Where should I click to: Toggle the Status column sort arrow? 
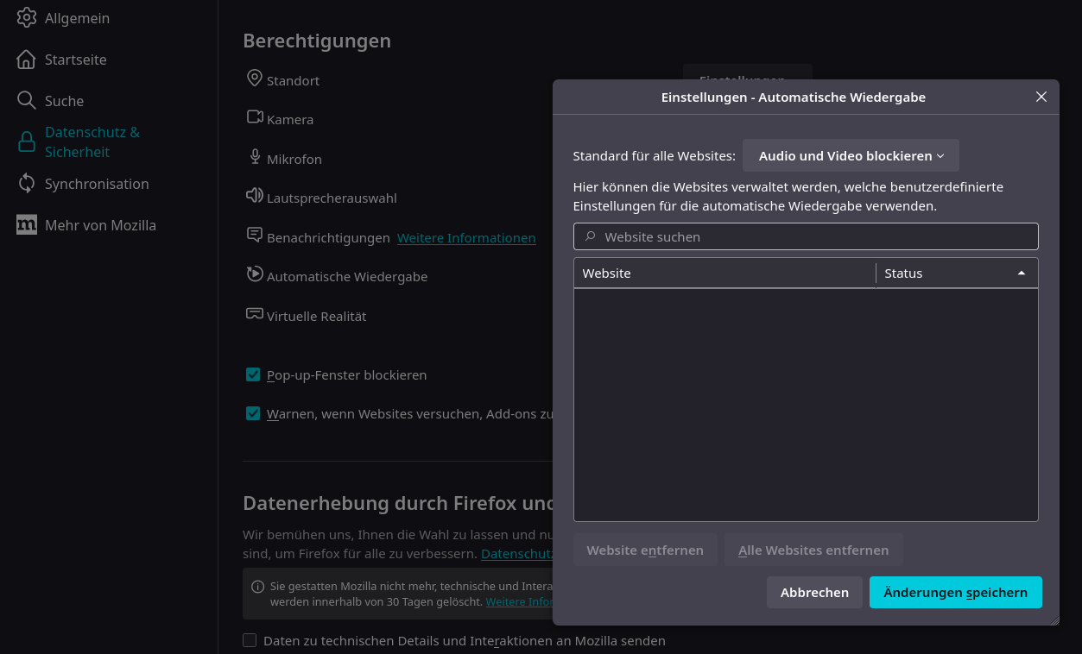[x=1021, y=273]
